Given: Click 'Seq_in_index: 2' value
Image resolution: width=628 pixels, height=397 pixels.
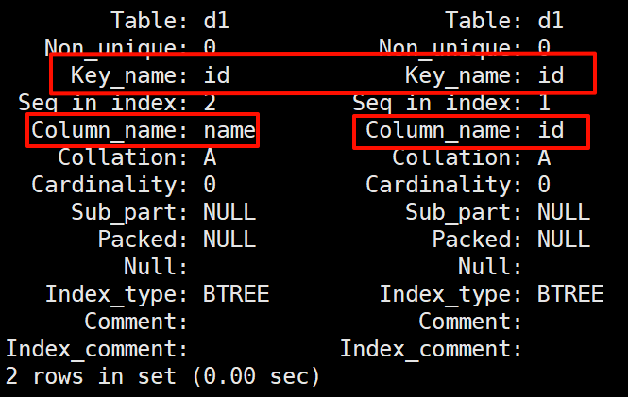Looking at the screenshot, I should pos(210,102).
